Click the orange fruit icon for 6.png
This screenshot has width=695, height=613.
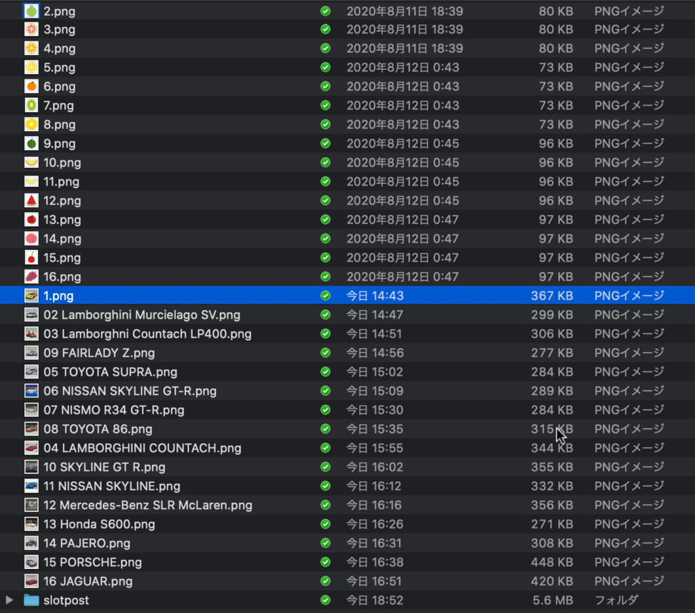[x=31, y=86]
